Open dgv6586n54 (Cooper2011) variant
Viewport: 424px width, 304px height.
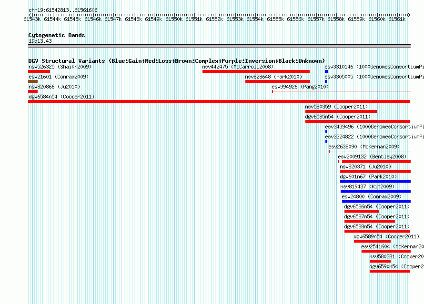click(377, 206)
